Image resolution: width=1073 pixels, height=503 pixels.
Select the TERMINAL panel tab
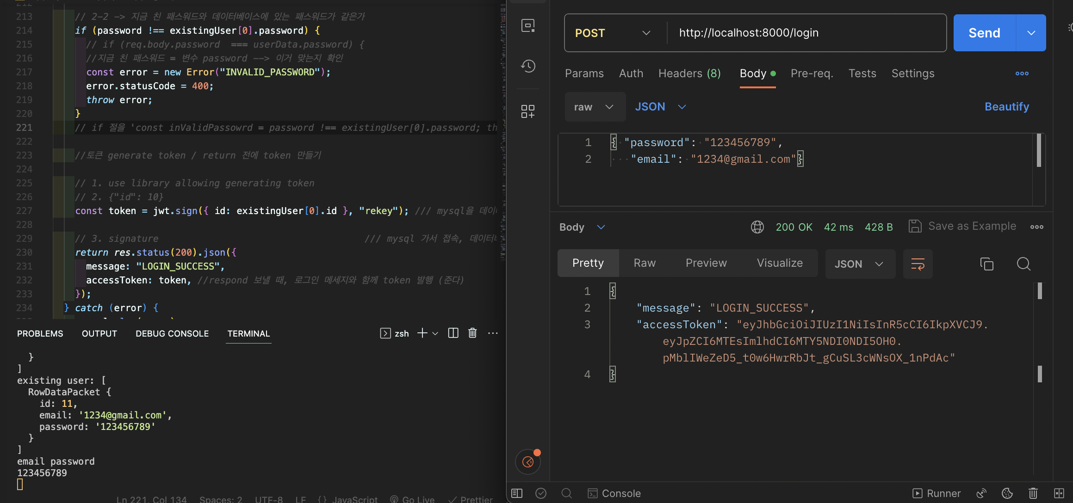click(248, 334)
